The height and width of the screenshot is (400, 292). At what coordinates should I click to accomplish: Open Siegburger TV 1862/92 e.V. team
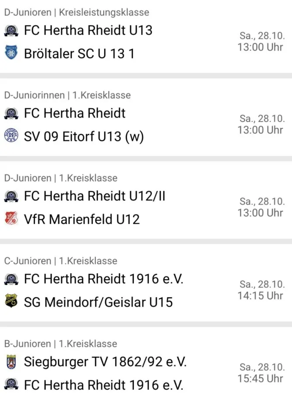click(x=105, y=362)
